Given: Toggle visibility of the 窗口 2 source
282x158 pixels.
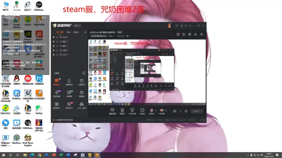Looking at the screenshot, I should (x=54, y=41).
